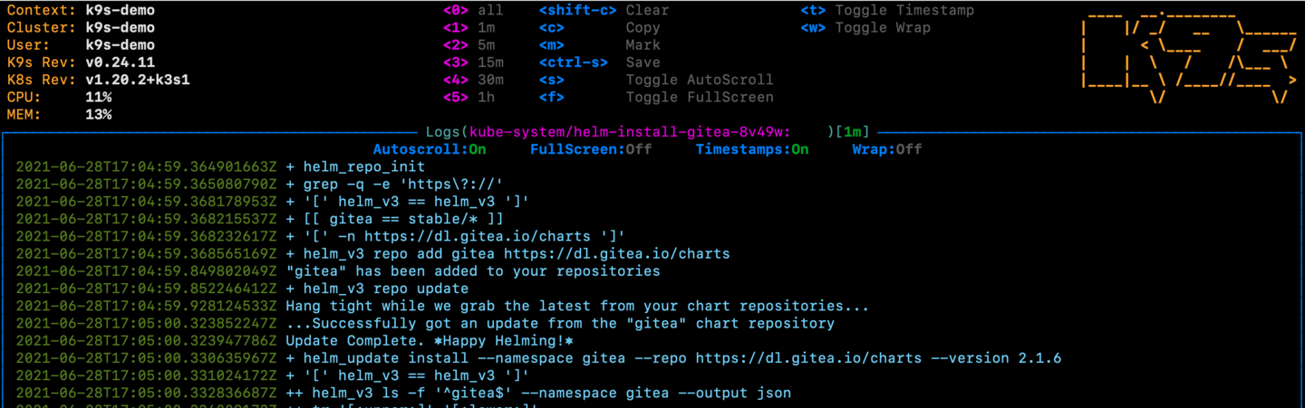Click timestamp 2021-06-28T17:04:59.364901663Z
The height and width of the screenshot is (408, 1305).
point(147,166)
